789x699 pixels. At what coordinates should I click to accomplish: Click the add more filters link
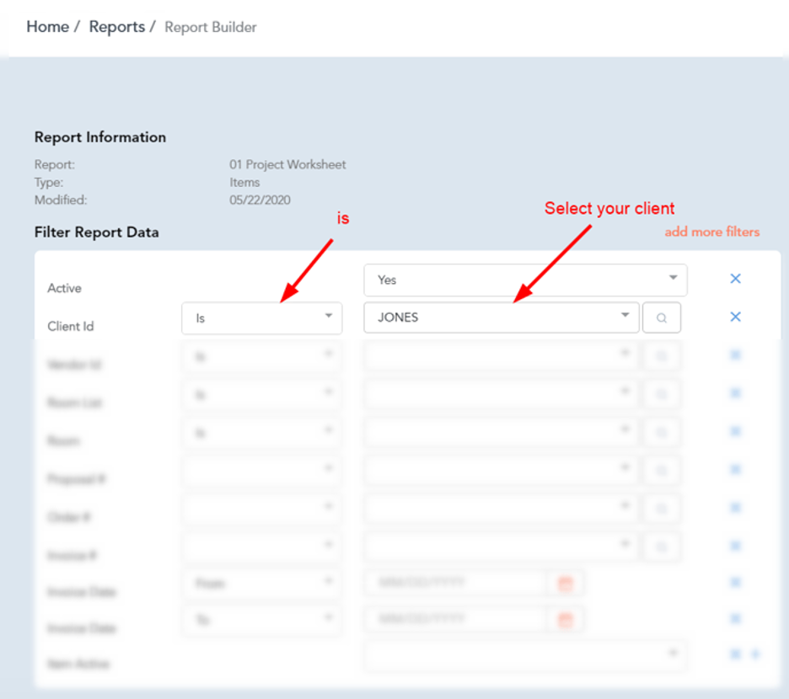point(711,232)
